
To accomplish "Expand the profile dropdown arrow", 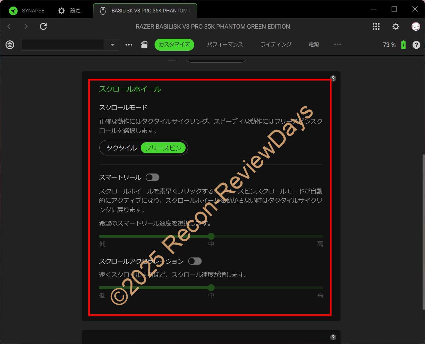I will click(x=112, y=45).
